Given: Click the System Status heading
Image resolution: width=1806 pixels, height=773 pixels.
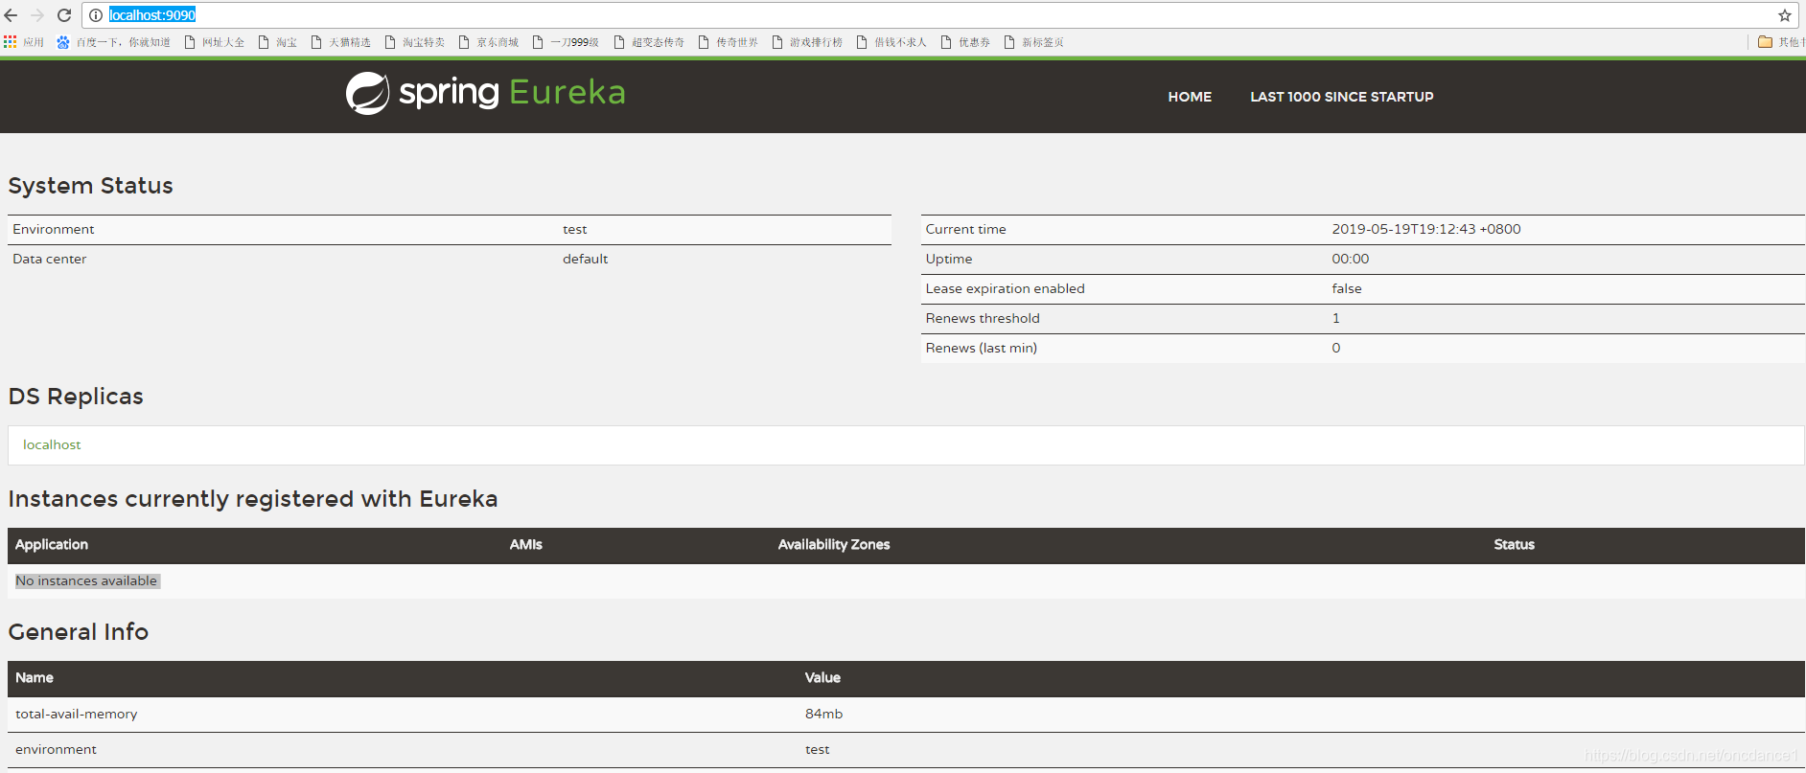Looking at the screenshot, I should (x=91, y=186).
